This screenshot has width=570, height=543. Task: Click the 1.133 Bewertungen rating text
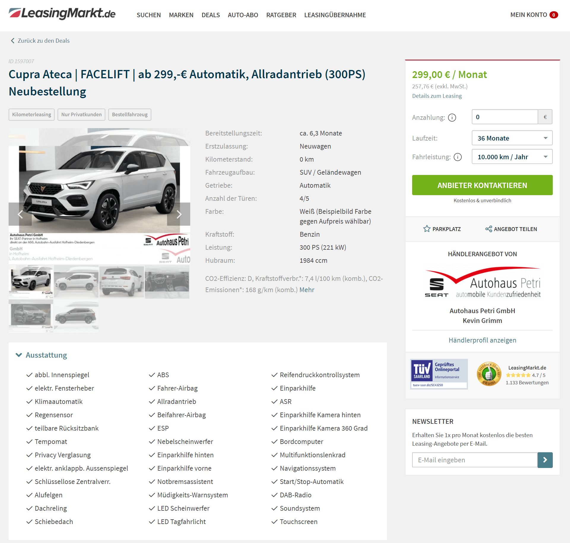point(527,383)
